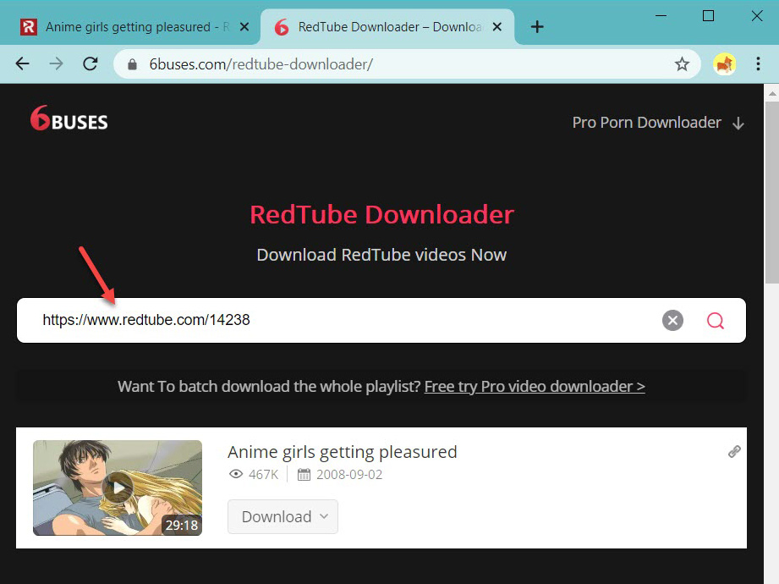Viewport: 779px width, 584px height.
Task: Copy link with the chain icon
Action: [x=734, y=451]
